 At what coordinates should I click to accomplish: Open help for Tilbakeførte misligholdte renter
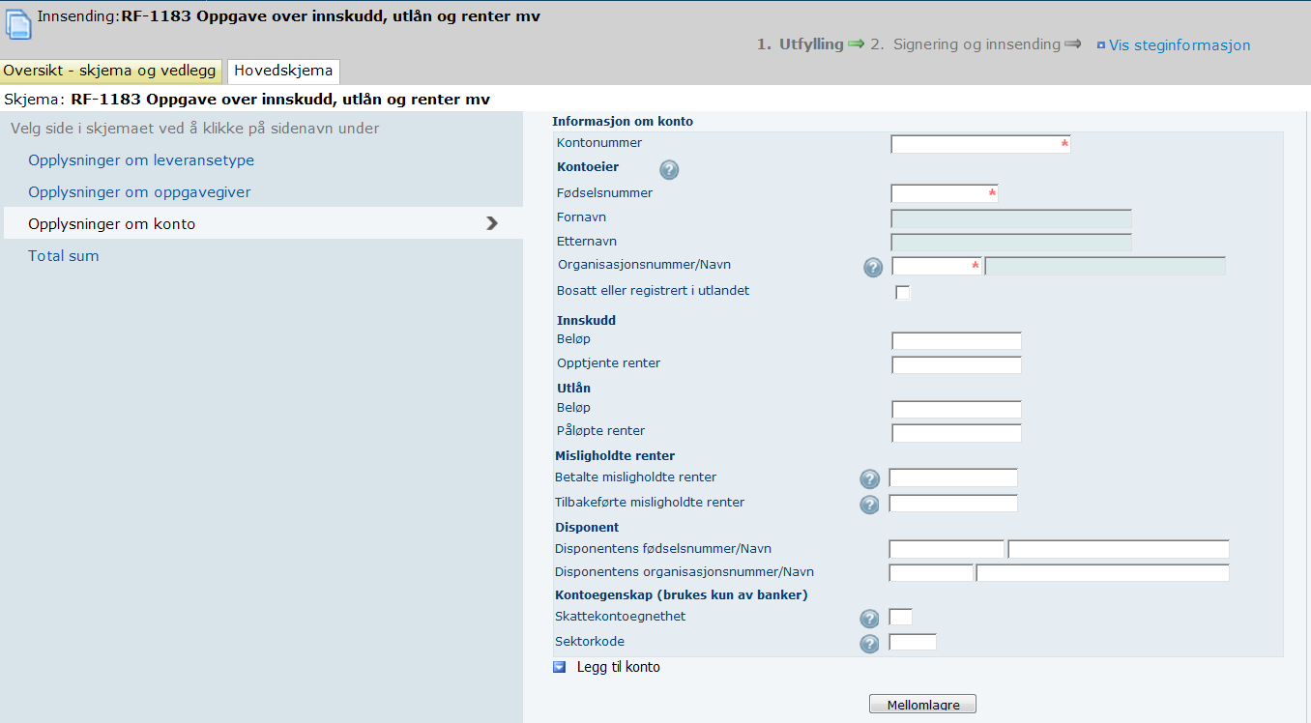[x=869, y=505]
